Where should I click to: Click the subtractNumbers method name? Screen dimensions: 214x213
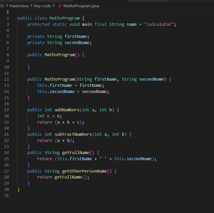(x=73, y=134)
